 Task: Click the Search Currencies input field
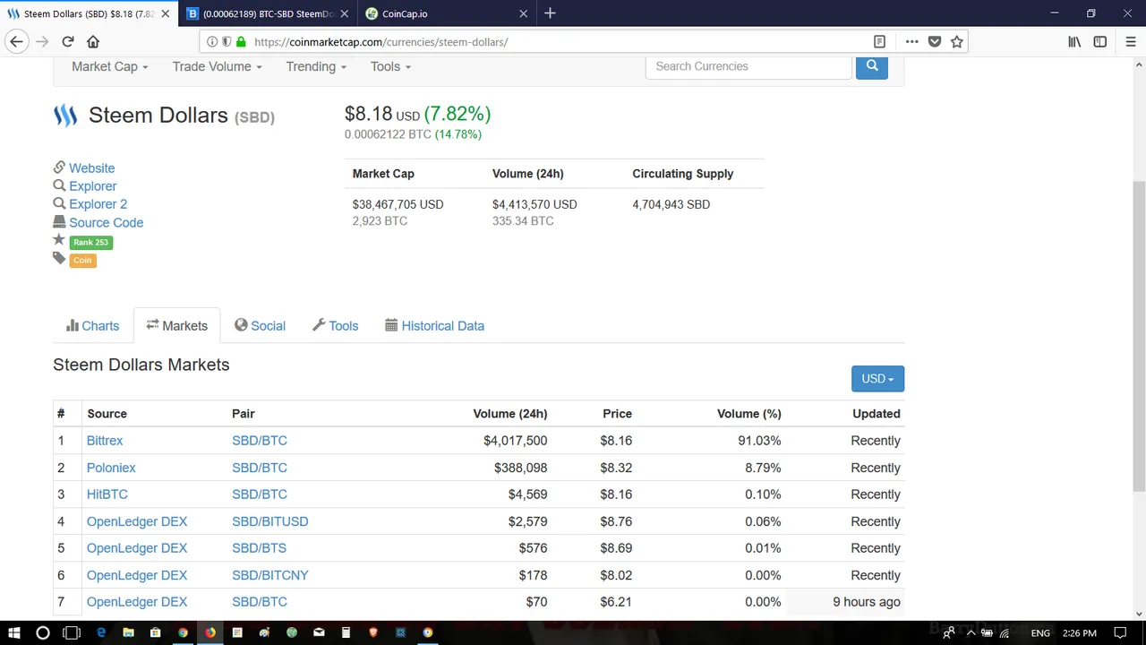(x=748, y=66)
